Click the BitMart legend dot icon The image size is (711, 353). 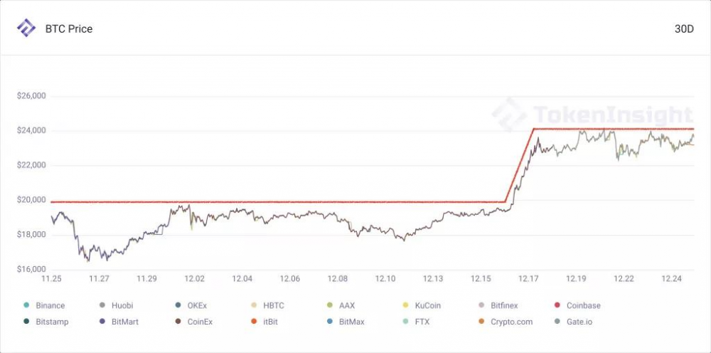click(102, 322)
